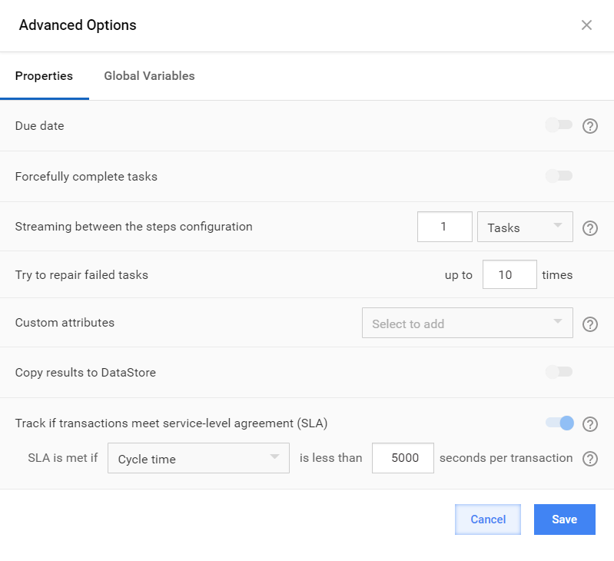Click the SLA seconds field showing 5000
Image resolution: width=614 pixels, height=561 pixels.
tap(403, 458)
